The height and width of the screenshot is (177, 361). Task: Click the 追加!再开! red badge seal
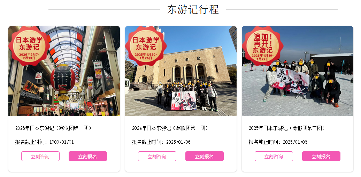262,46
